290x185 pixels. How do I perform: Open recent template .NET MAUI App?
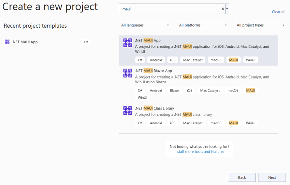pos(25,42)
